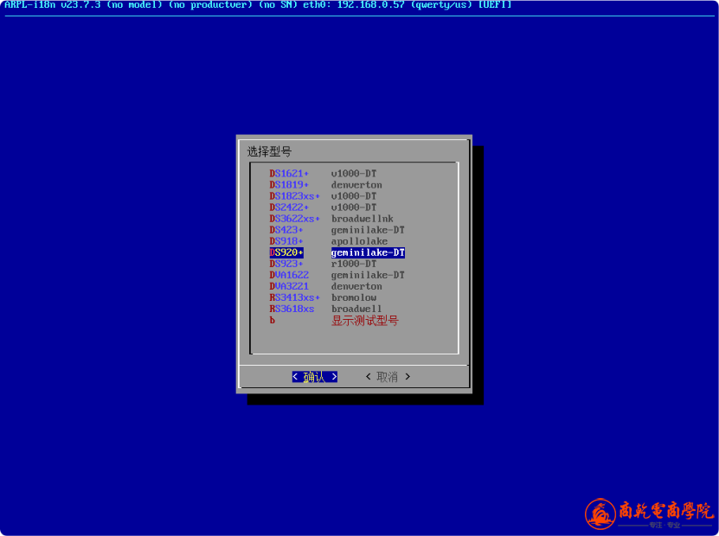The width and height of the screenshot is (719, 536).
Task: Select DS2422+ in the model list
Action: (323, 207)
